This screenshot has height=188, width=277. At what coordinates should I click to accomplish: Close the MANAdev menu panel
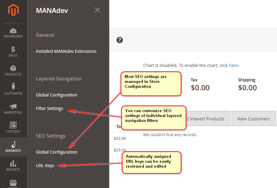97,10
